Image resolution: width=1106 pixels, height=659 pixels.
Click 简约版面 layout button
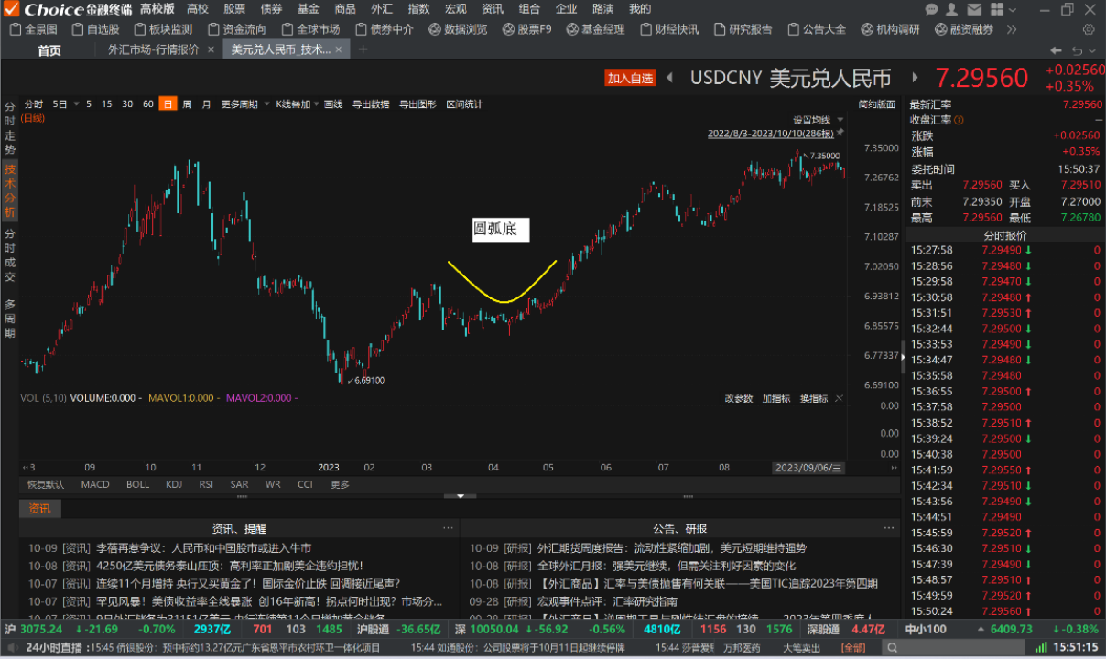[x=876, y=103]
